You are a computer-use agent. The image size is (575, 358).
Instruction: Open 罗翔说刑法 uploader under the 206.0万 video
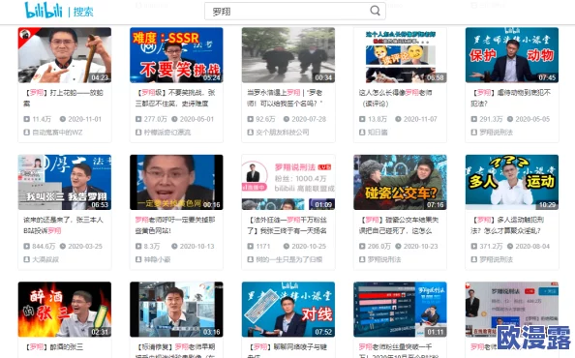[384, 259]
